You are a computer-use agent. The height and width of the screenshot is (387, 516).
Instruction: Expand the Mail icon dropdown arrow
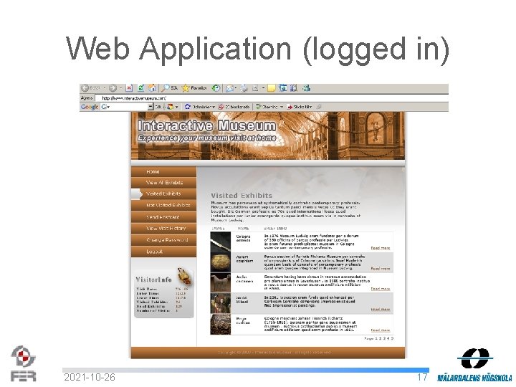tap(236, 88)
